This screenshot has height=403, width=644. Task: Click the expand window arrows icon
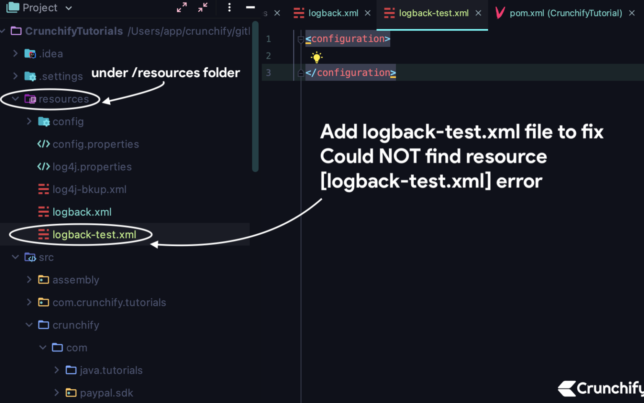tap(181, 8)
